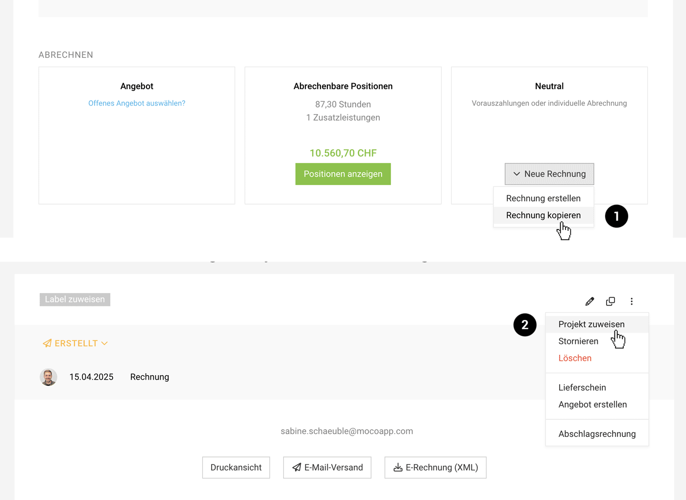Click the pencil edit icon
The width and height of the screenshot is (686, 500).
[x=589, y=301]
